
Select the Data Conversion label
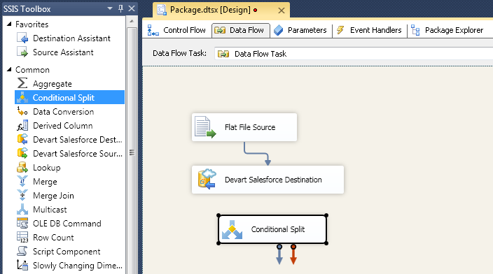64,111
